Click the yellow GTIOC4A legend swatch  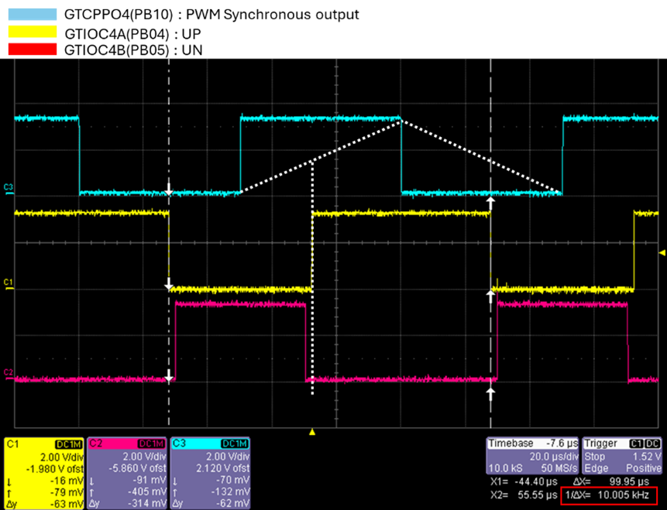click(33, 33)
